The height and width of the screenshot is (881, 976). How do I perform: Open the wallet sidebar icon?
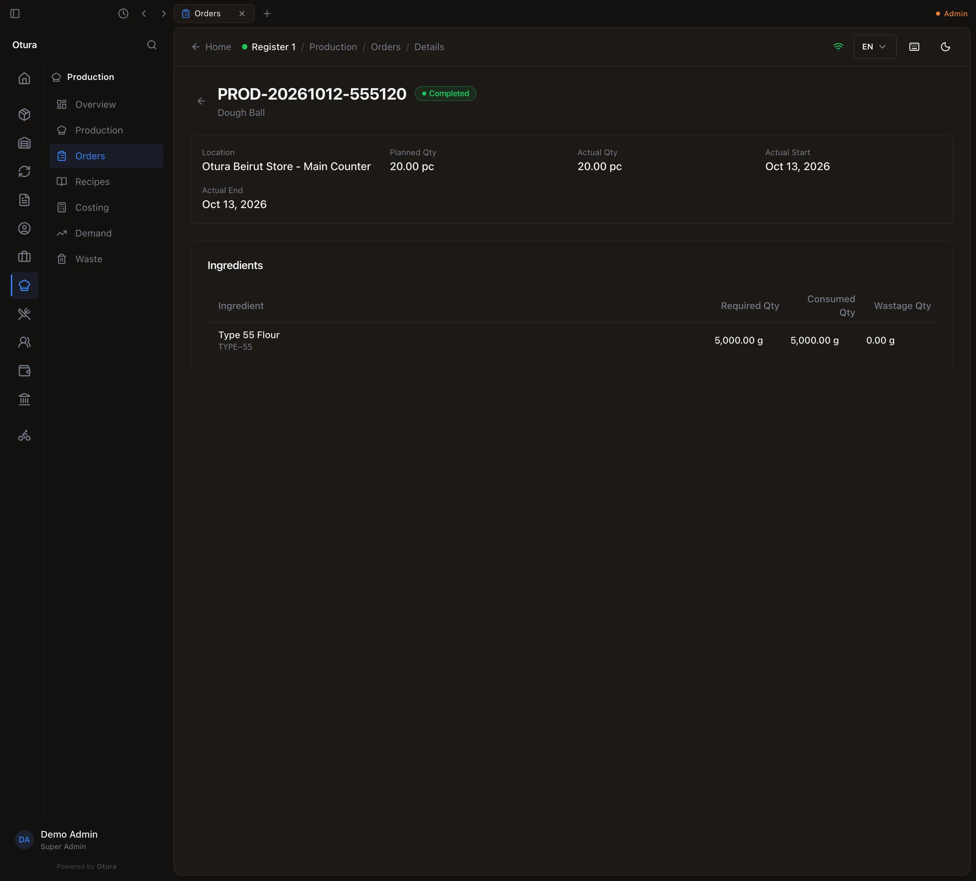(x=24, y=371)
